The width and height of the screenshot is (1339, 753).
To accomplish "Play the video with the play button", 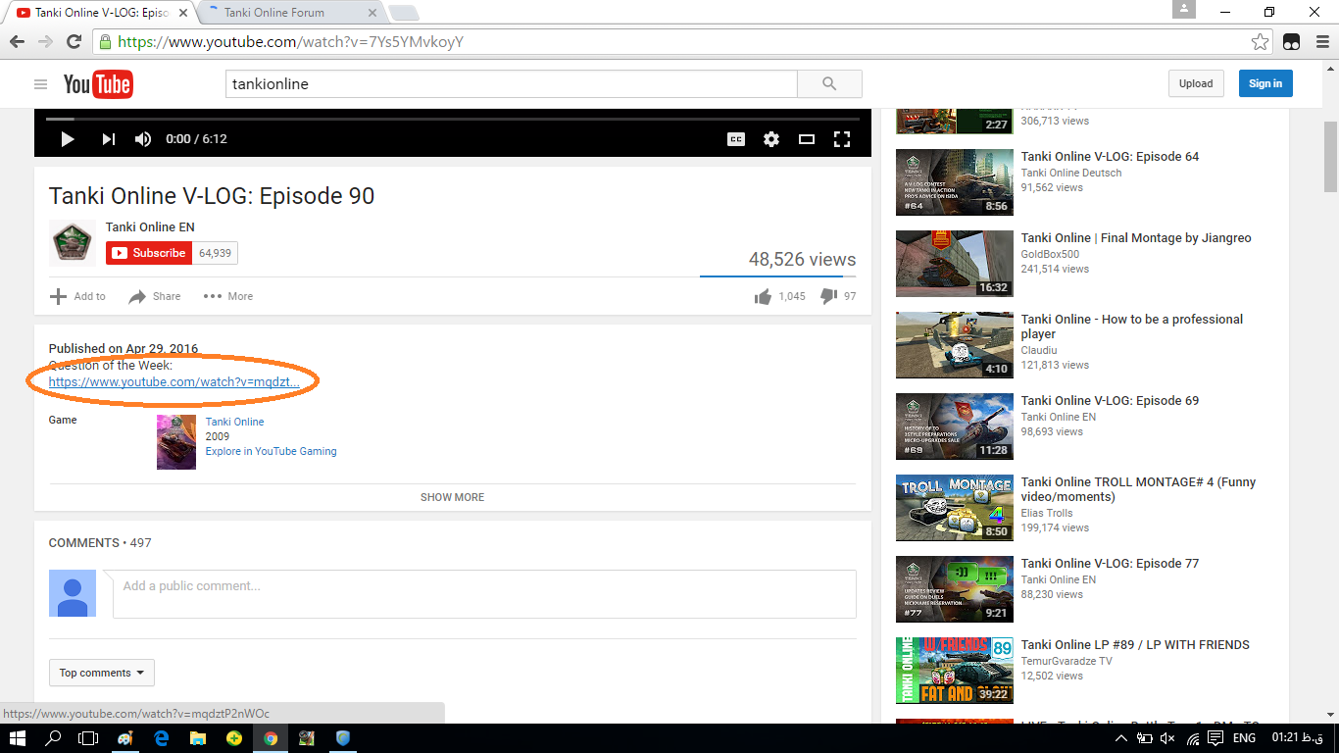I will click(x=68, y=139).
